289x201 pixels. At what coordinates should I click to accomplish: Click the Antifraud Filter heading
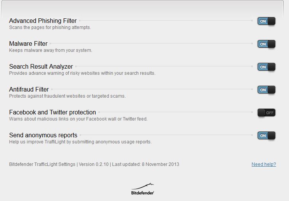[29, 89]
